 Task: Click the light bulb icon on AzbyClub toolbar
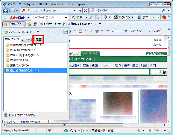point(105,17)
